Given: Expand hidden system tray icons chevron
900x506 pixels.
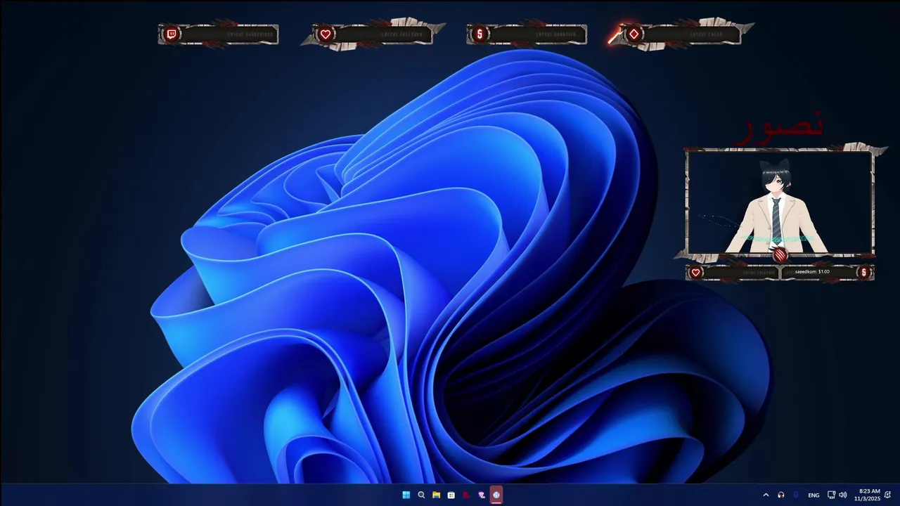Looking at the screenshot, I should point(766,495).
